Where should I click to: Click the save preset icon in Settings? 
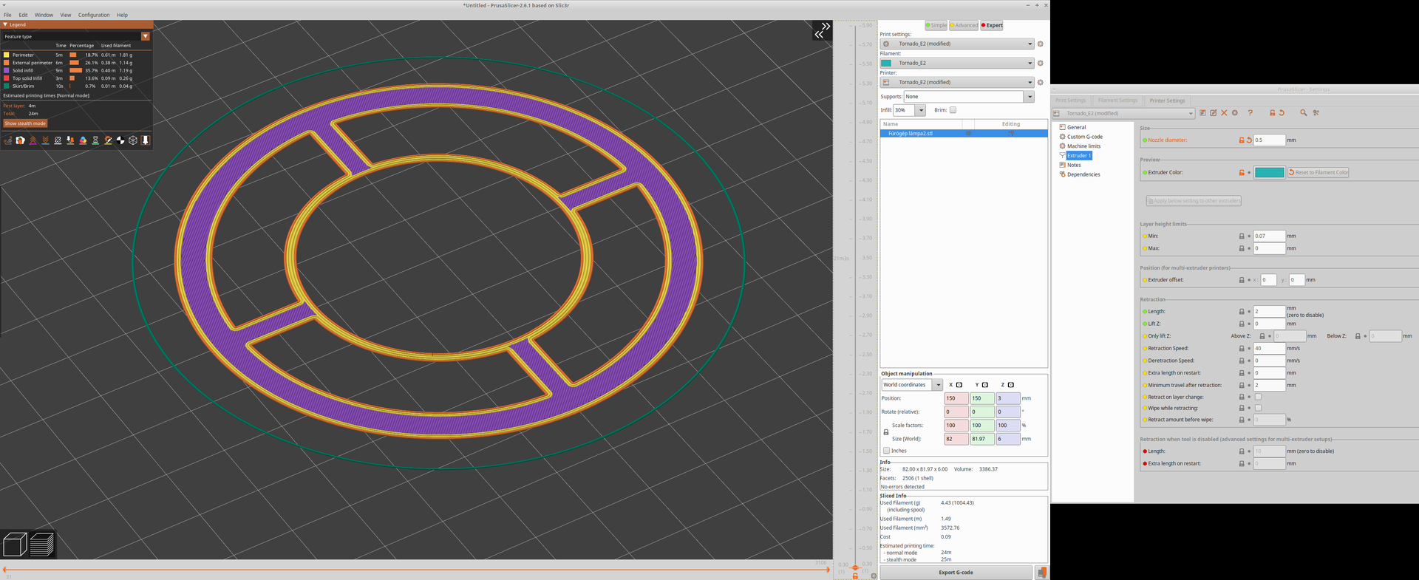(1202, 113)
